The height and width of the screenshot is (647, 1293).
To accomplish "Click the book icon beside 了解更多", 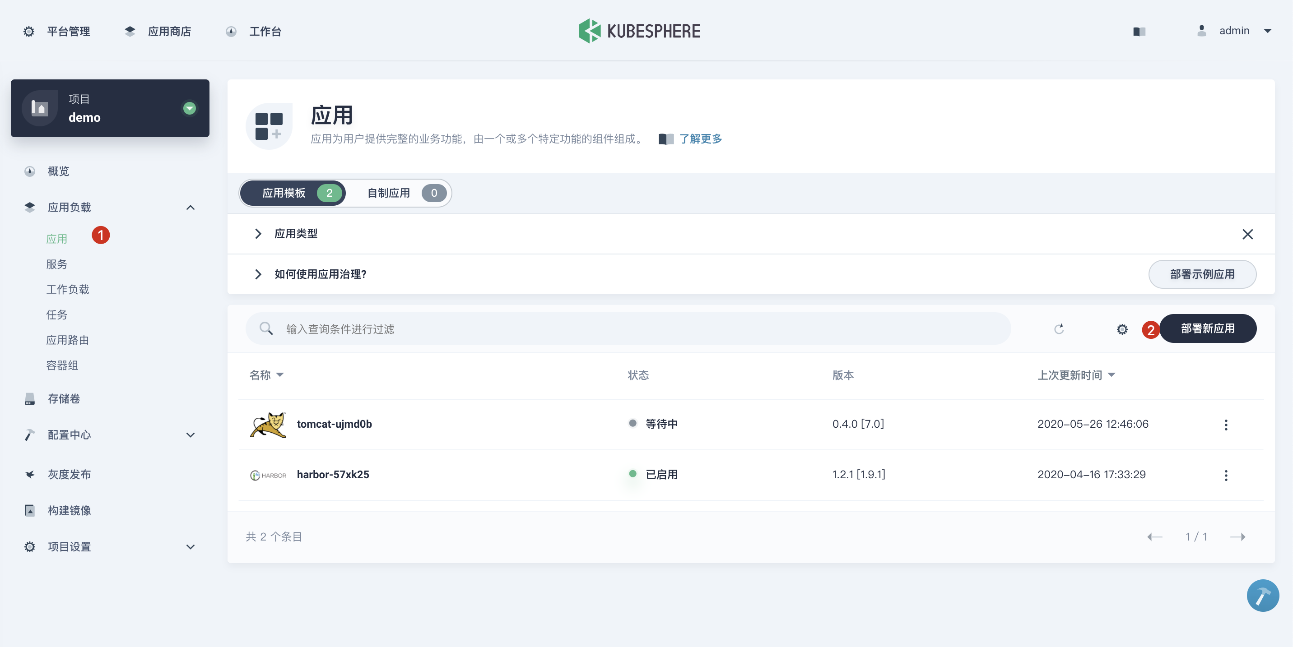I will point(666,139).
